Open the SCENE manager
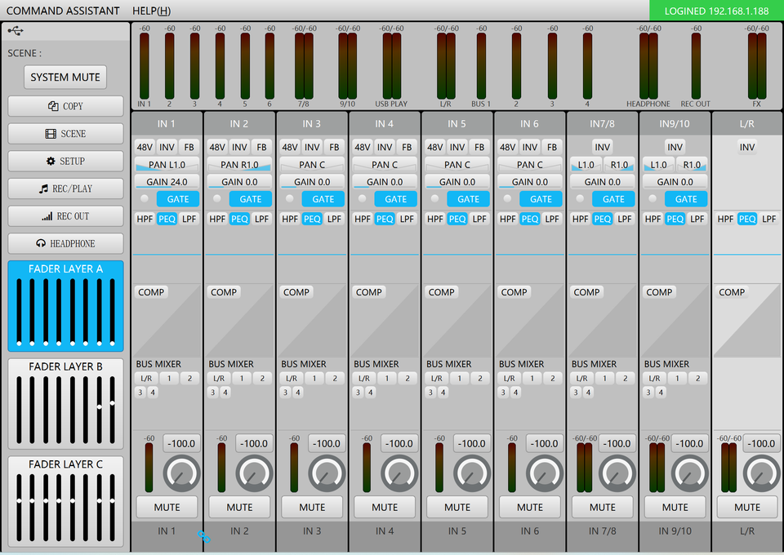784x555 pixels. point(65,134)
